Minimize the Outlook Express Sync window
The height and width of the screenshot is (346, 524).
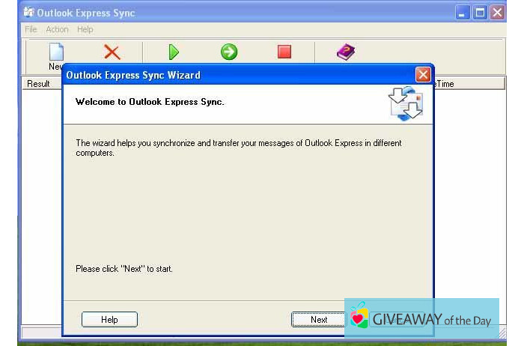coord(463,13)
